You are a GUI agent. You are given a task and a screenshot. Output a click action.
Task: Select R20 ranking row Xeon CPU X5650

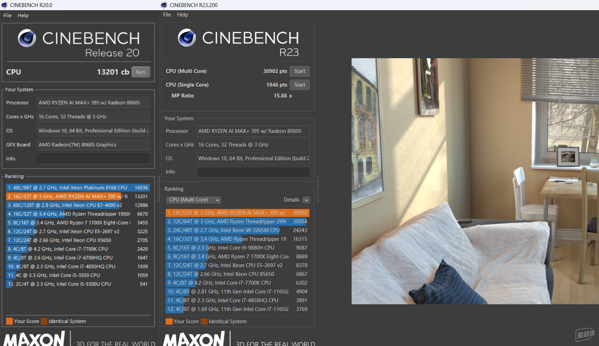[78, 240]
